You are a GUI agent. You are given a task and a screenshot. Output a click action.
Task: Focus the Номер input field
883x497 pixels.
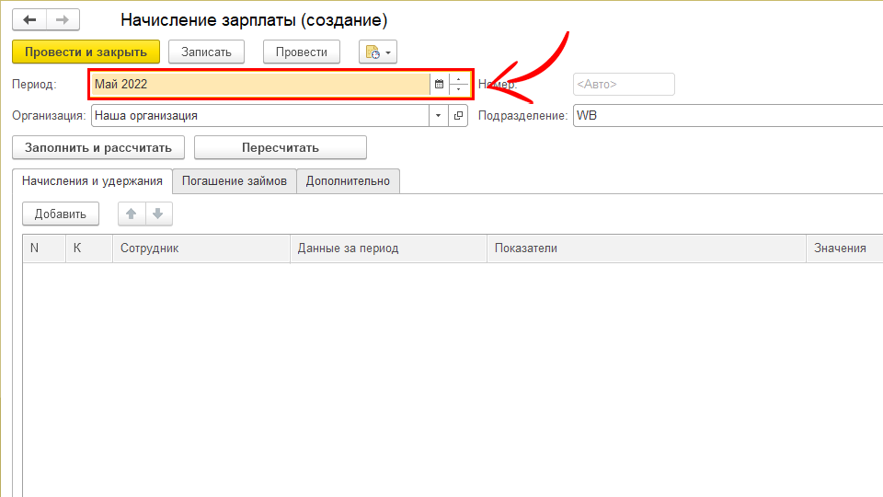(x=623, y=84)
